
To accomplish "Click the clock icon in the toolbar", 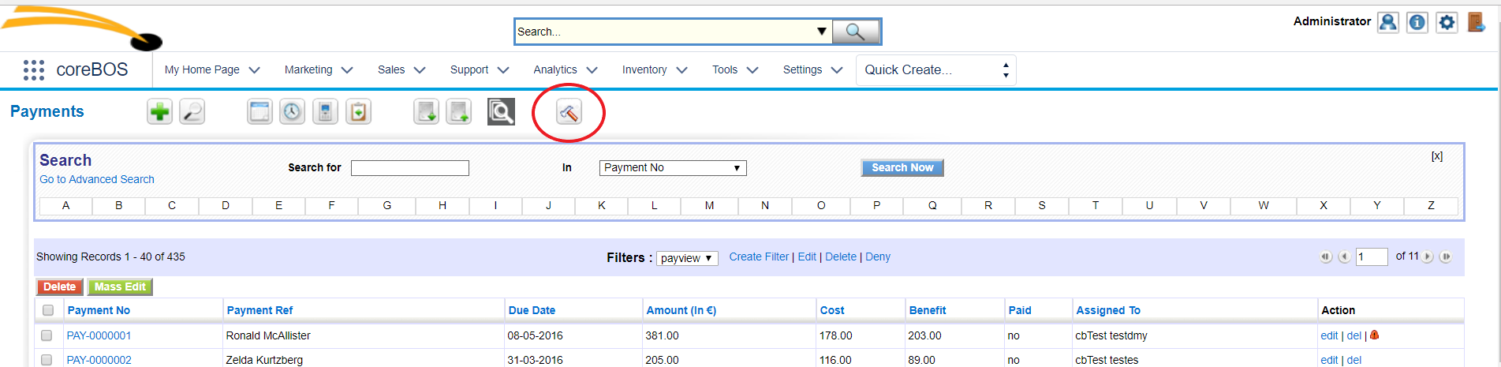I will (292, 112).
